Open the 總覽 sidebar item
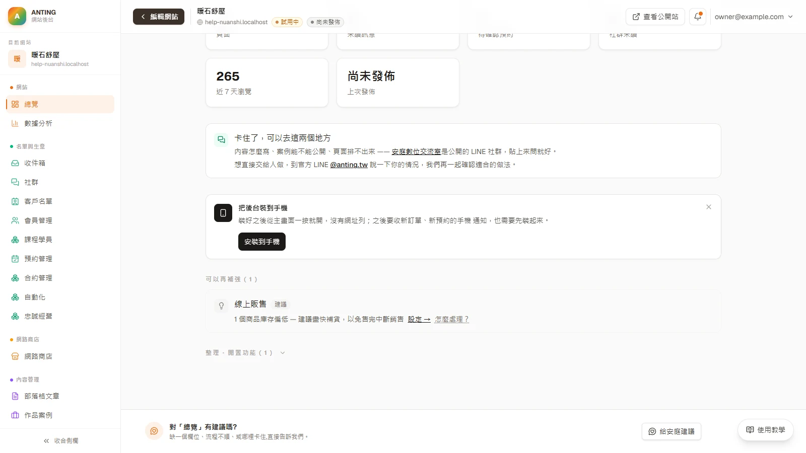This screenshot has height=453, width=806. (x=60, y=104)
